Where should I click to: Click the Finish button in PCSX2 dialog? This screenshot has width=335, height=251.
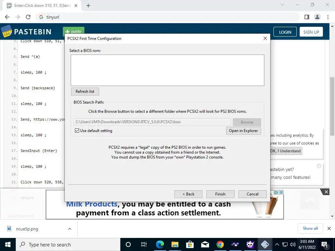pyautogui.click(x=220, y=194)
